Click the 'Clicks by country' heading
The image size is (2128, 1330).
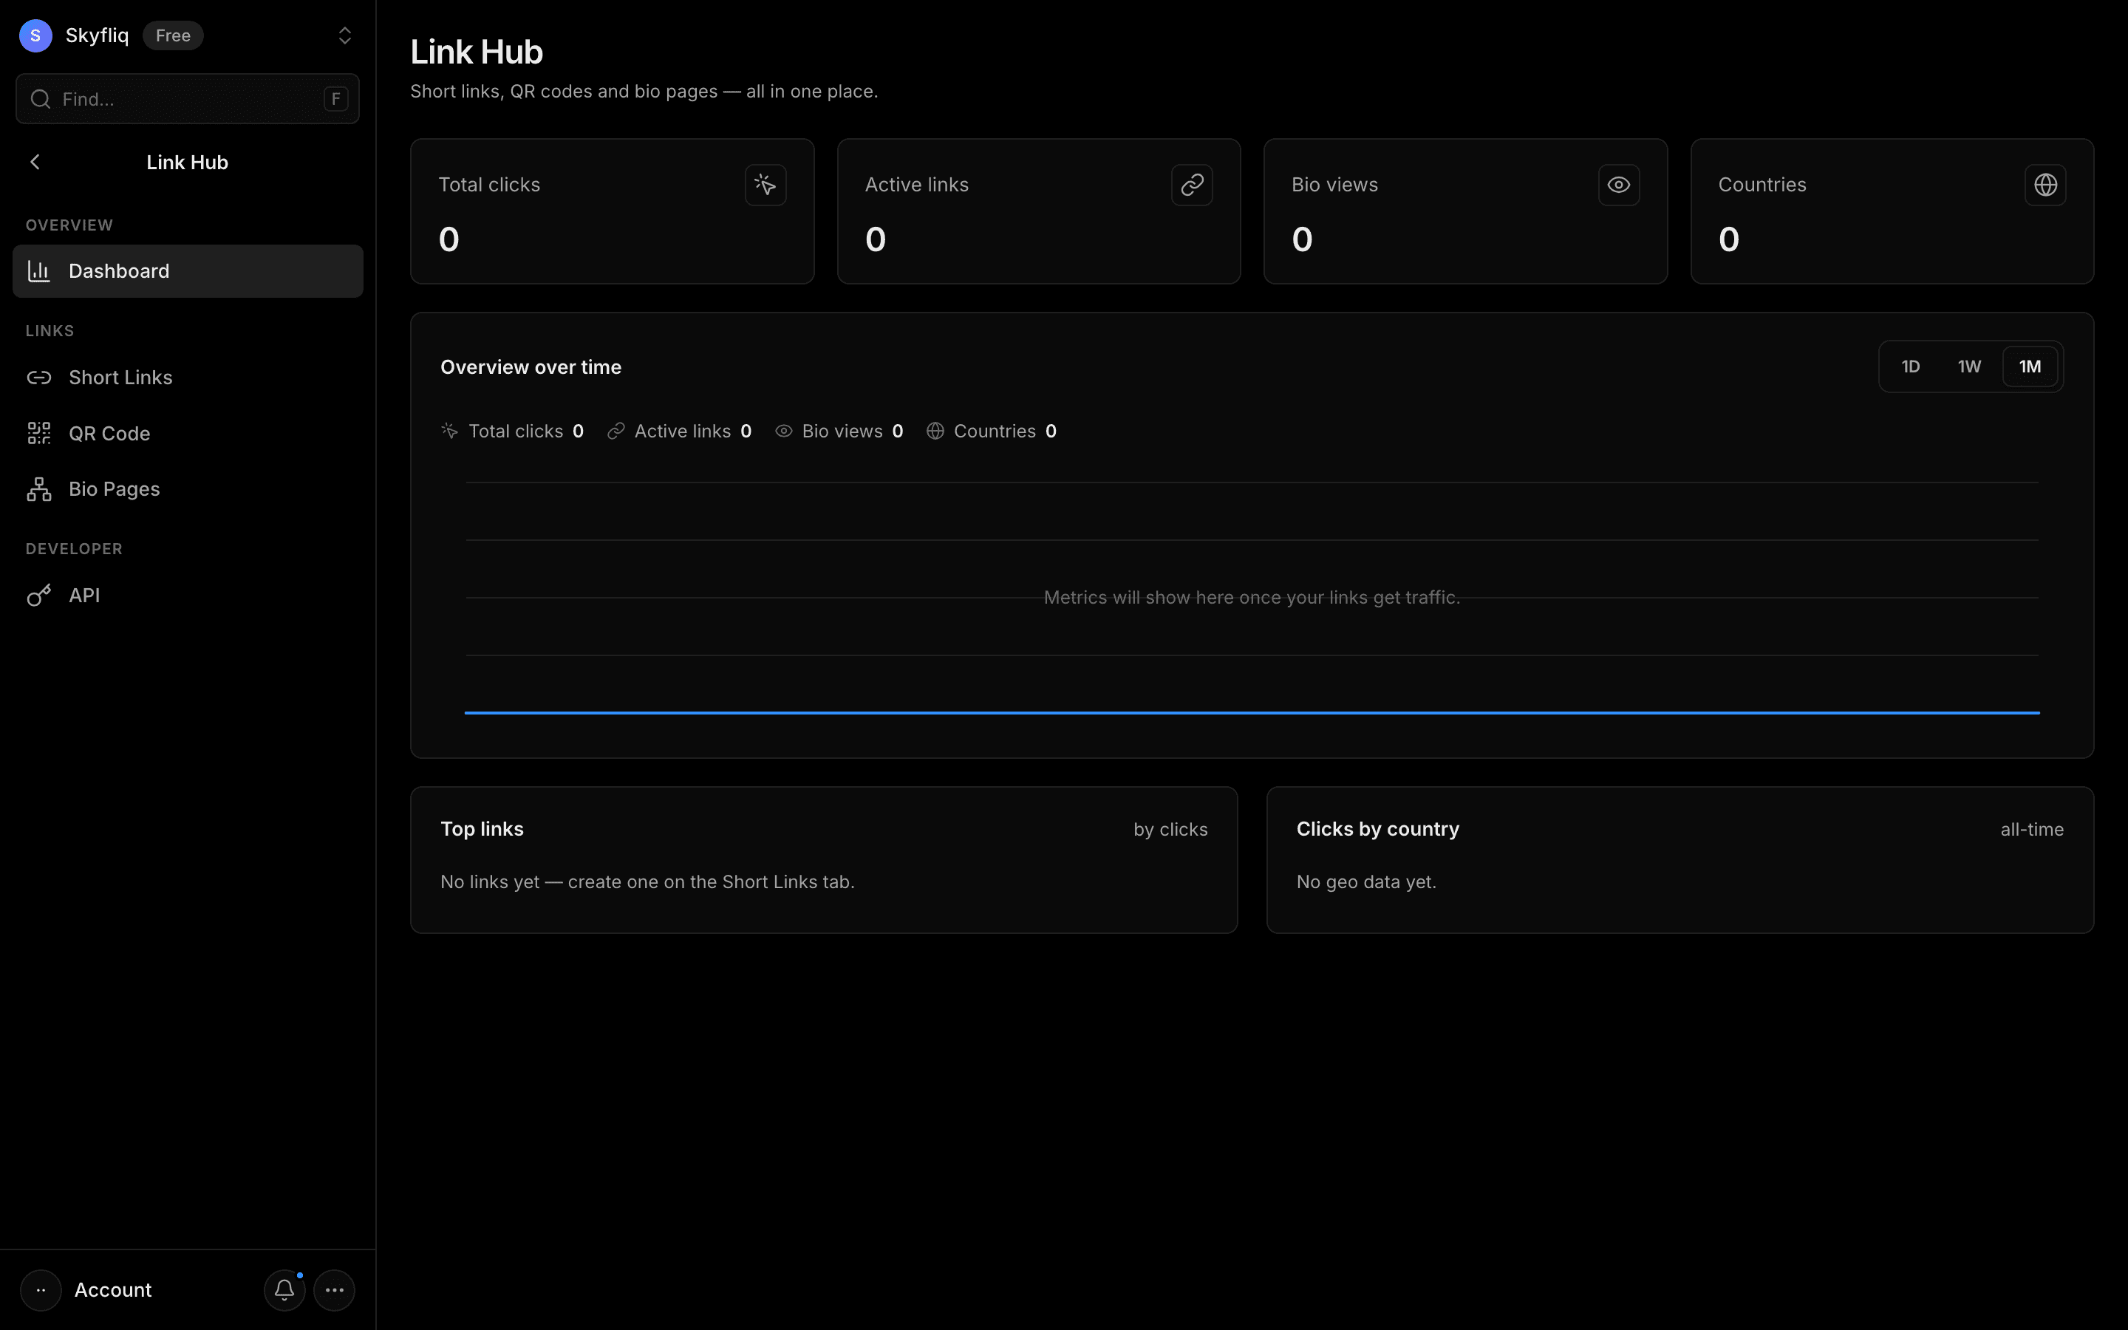(x=1378, y=828)
